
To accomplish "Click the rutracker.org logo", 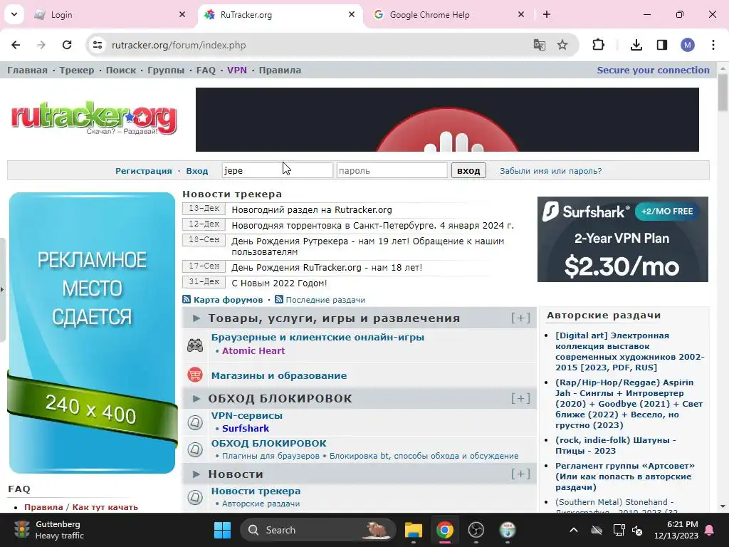I will click(94, 118).
